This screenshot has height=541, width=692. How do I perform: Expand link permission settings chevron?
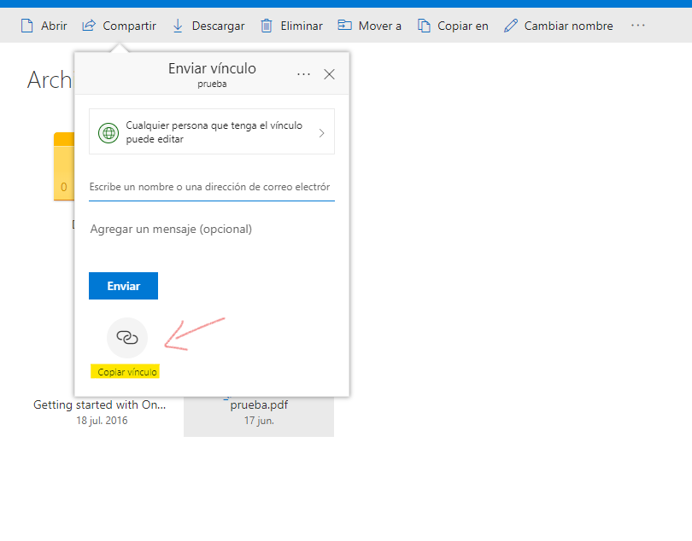pos(322,133)
